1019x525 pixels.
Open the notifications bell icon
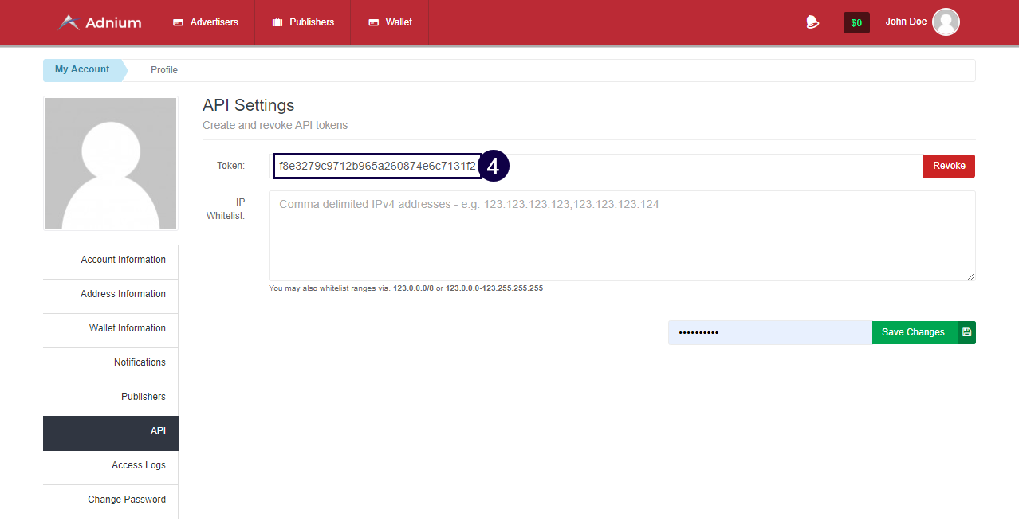point(812,22)
